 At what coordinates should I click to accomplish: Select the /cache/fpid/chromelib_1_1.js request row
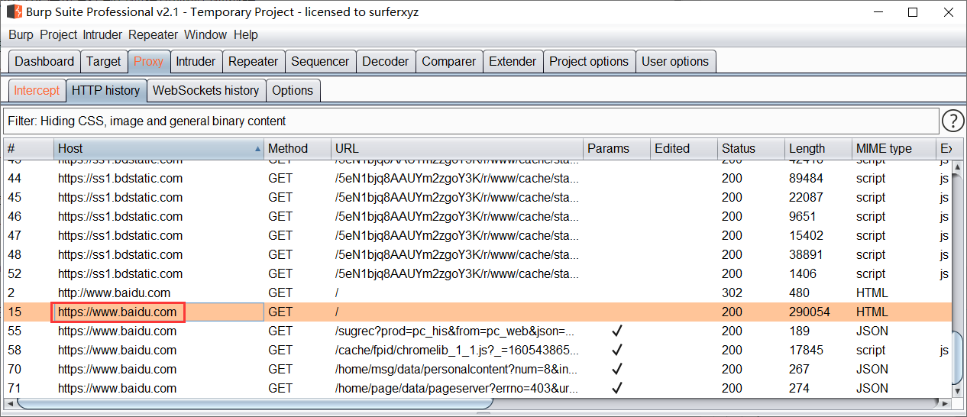click(477, 350)
